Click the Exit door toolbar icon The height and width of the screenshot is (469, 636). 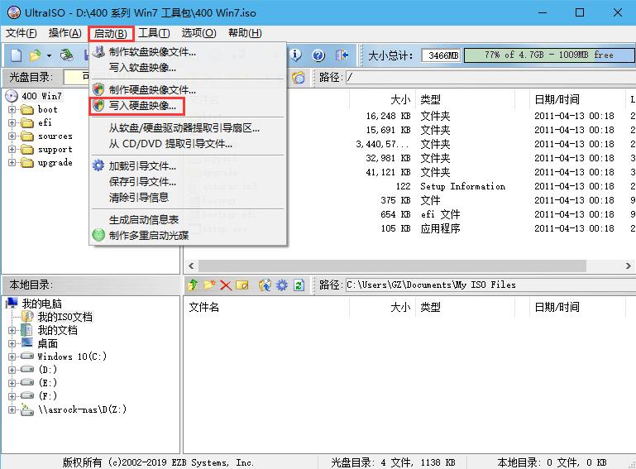click(x=342, y=55)
